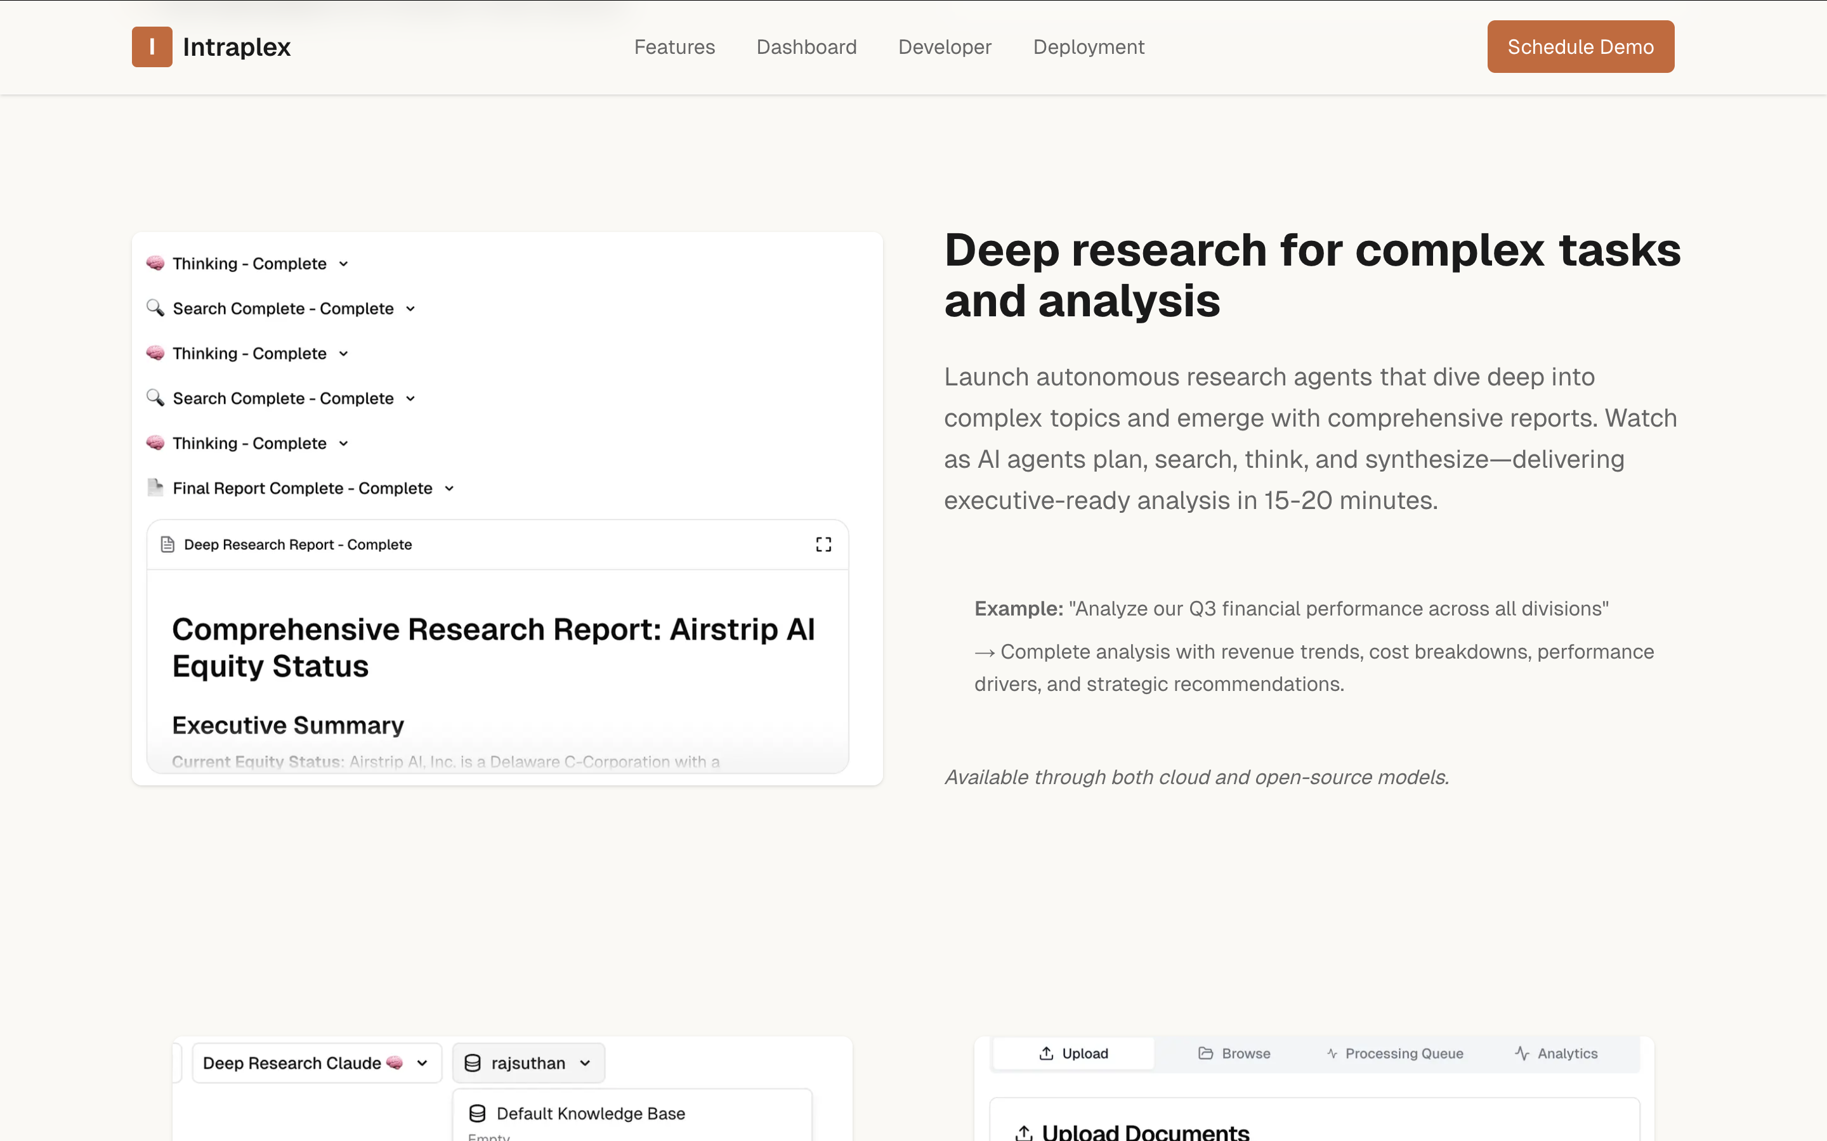Open the Deep Research Claude model dropdown

click(317, 1062)
